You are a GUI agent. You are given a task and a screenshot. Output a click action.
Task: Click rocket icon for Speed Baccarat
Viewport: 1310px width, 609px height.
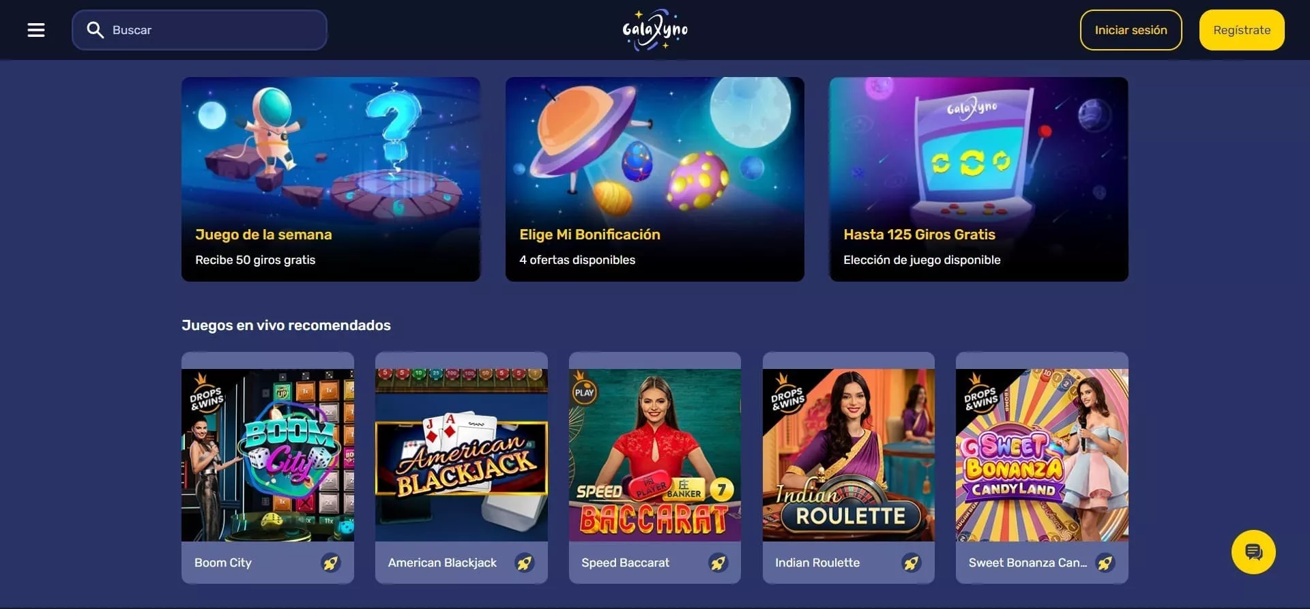[x=718, y=563]
